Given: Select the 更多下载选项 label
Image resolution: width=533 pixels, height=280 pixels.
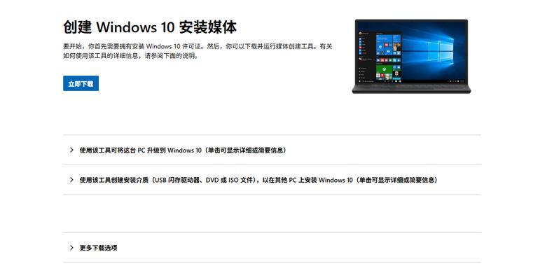Looking at the screenshot, I should point(98,248).
